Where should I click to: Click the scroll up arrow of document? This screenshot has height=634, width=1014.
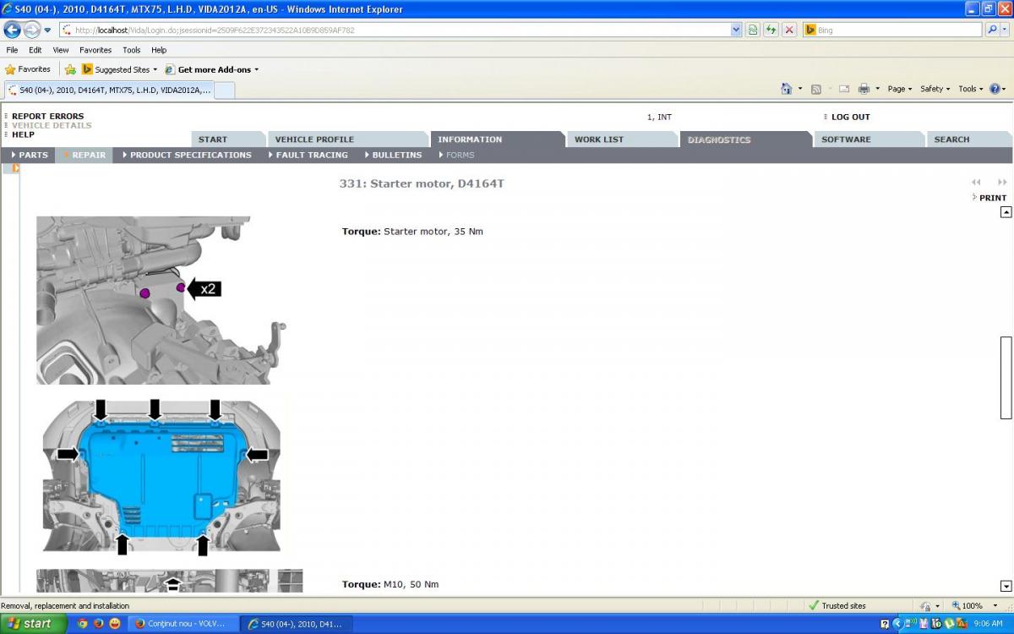[x=1006, y=212]
